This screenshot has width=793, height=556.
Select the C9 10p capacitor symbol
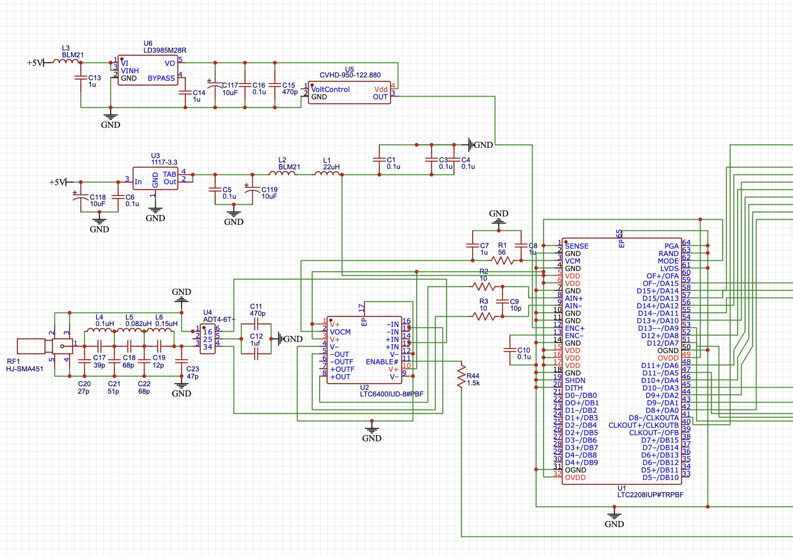click(502, 302)
